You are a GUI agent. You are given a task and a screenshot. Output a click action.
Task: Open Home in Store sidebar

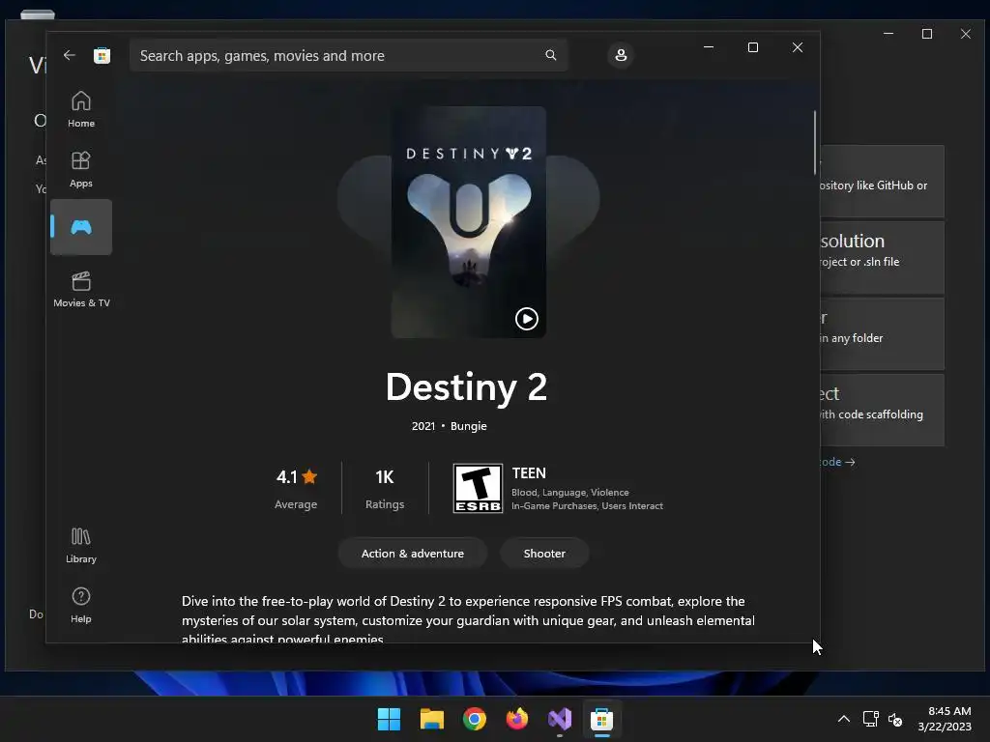click(81, 109)
